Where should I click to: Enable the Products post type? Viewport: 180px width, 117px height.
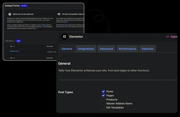(103, 99)
